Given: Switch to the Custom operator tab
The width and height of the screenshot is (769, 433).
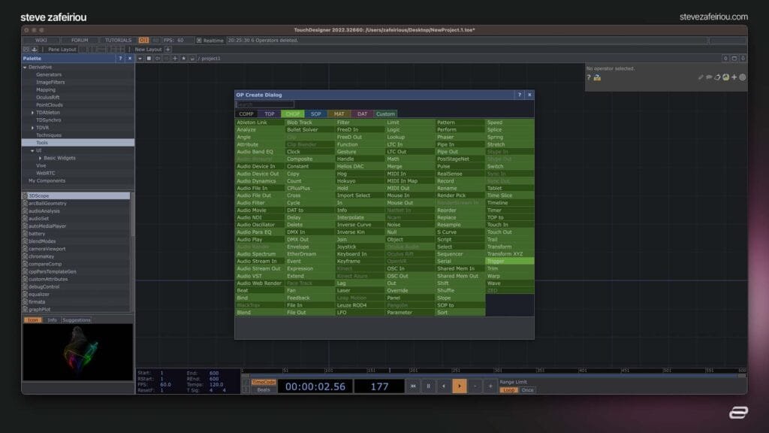Looking at the screenshot, I should coord(385,114).
